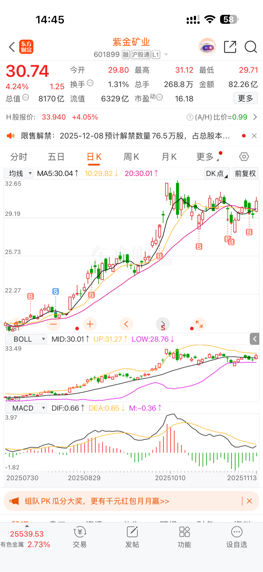Open the 限售解禁 notice text
This screenshot has width=263, height=572.
coord(125,136)
